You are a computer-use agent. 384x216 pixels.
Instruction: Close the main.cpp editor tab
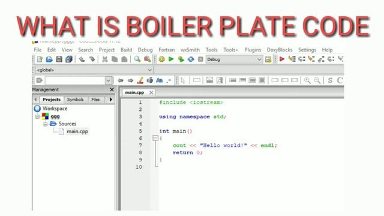pyautogui.click(x=151, y=92)
